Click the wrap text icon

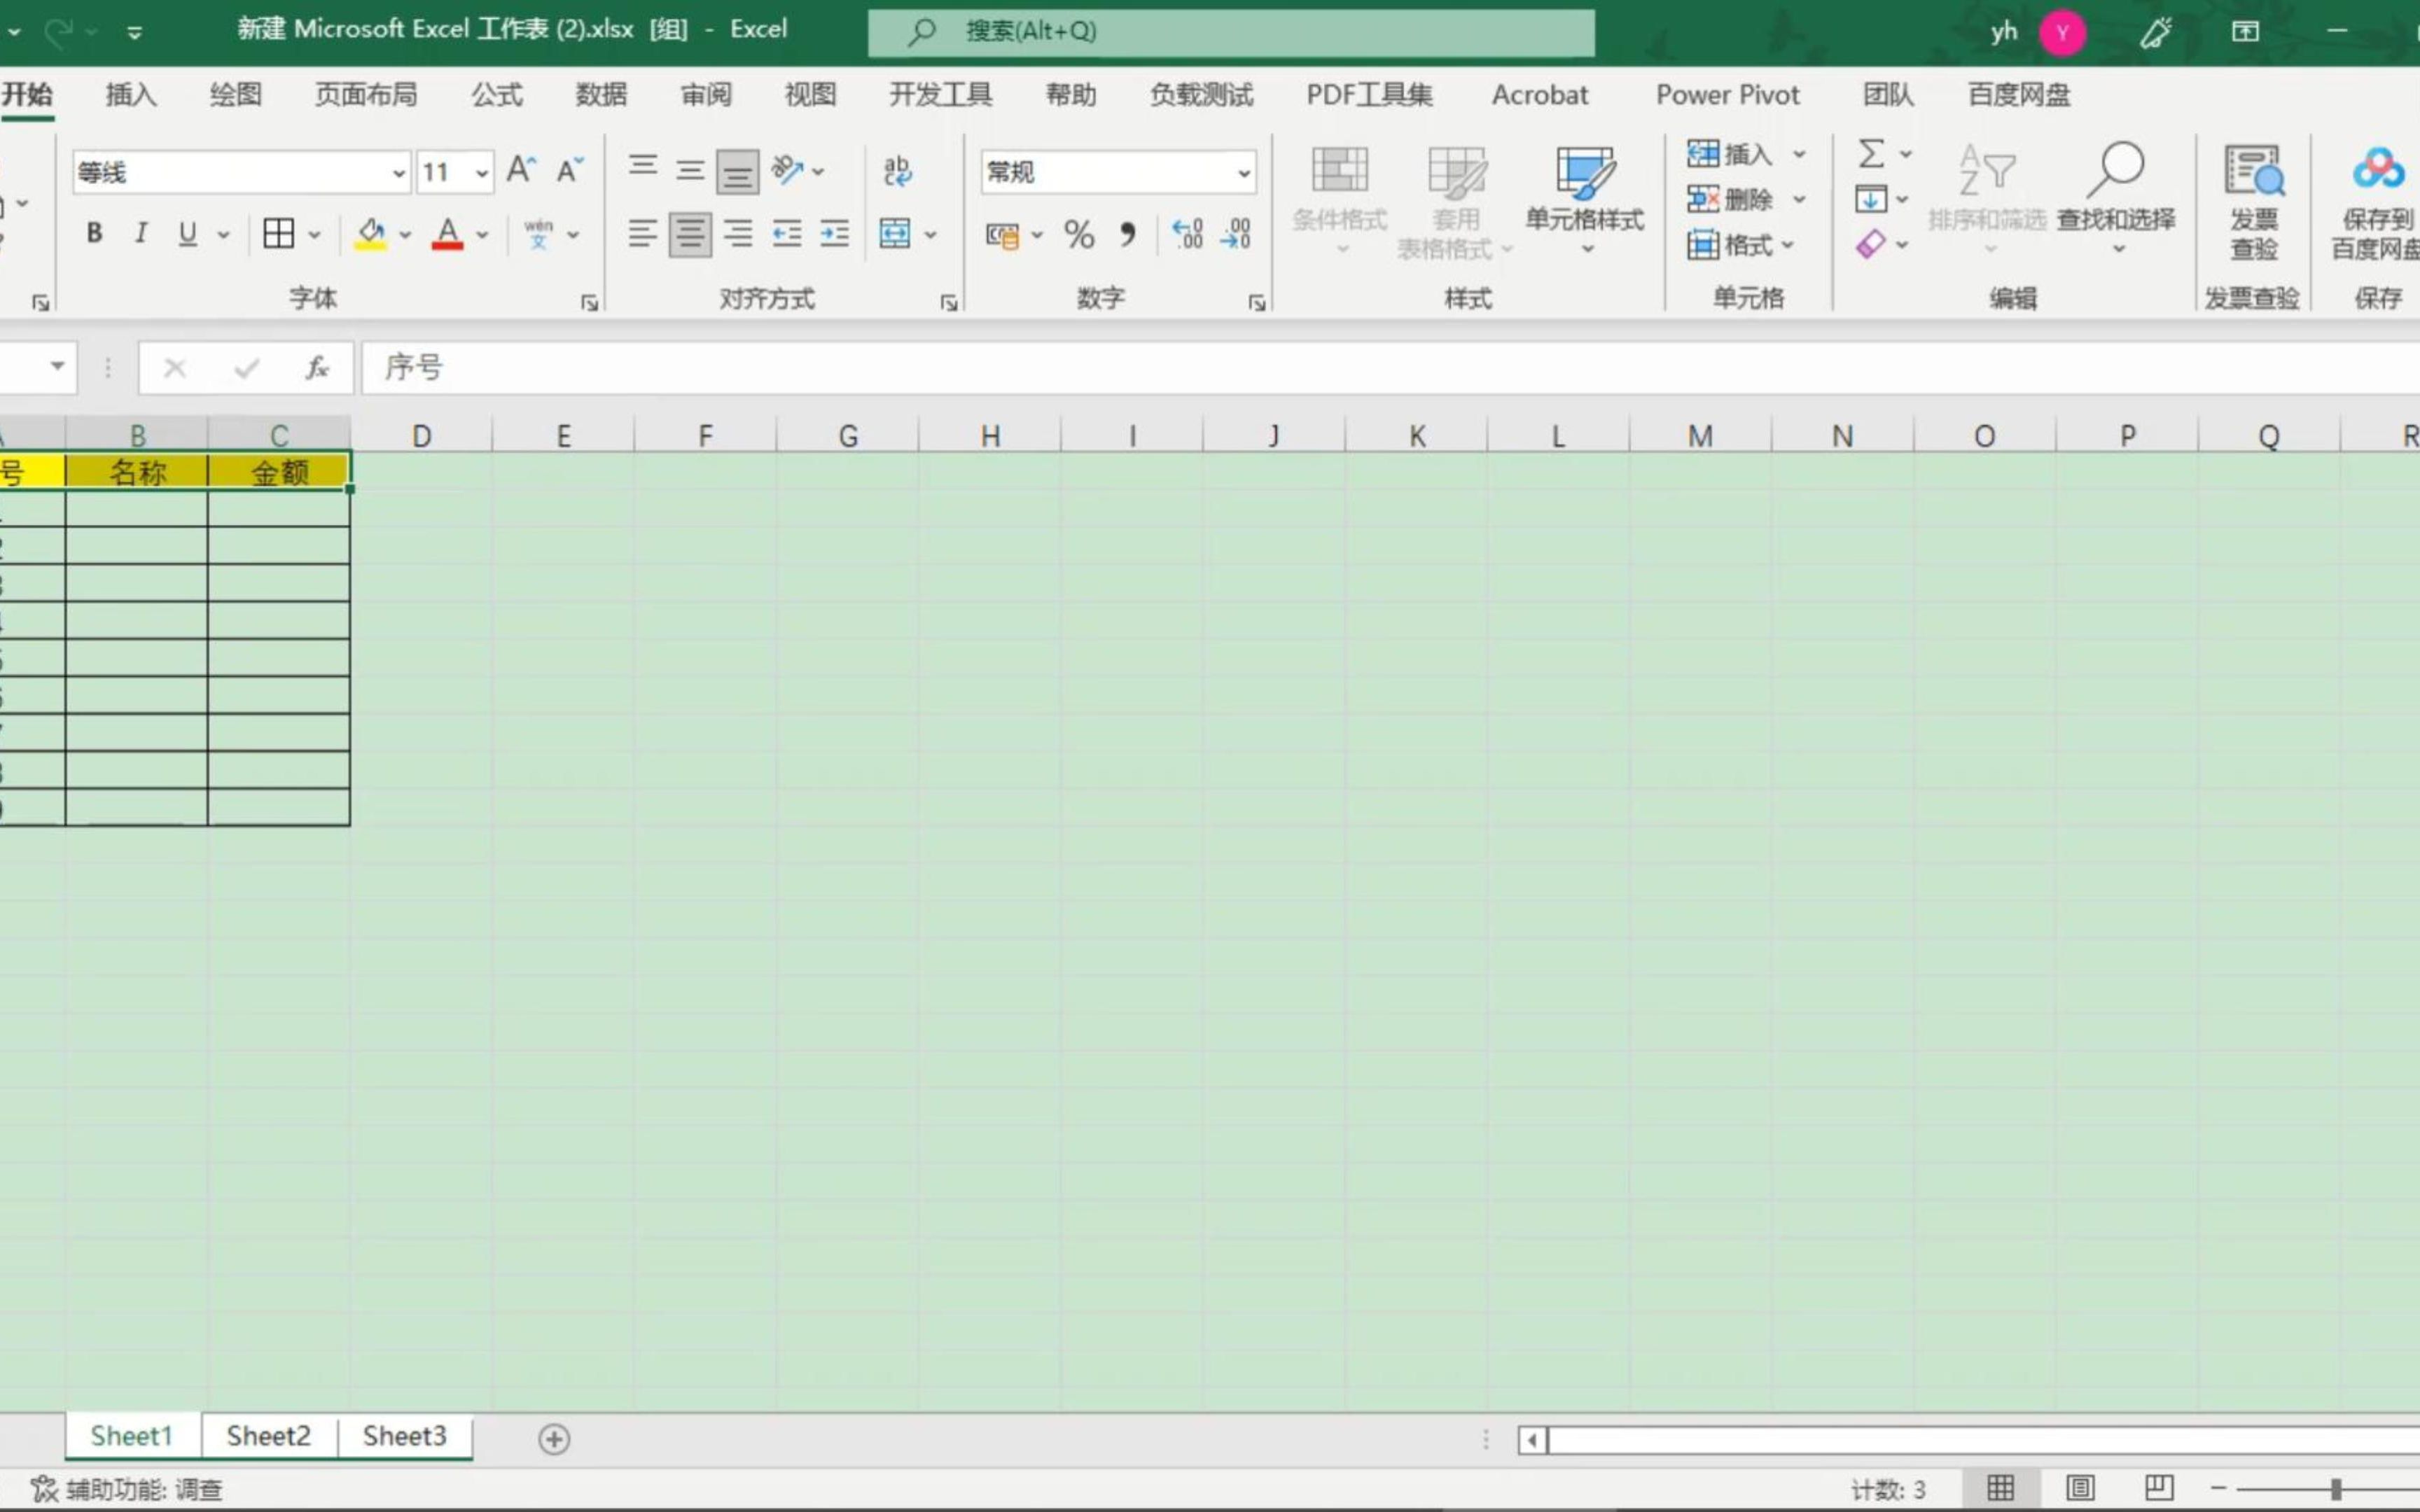(897, 171)
